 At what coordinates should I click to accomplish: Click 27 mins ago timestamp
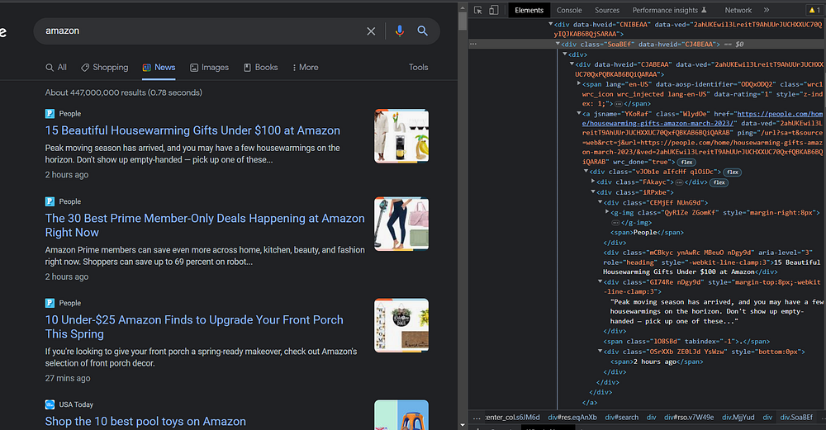tap(68, 379)
